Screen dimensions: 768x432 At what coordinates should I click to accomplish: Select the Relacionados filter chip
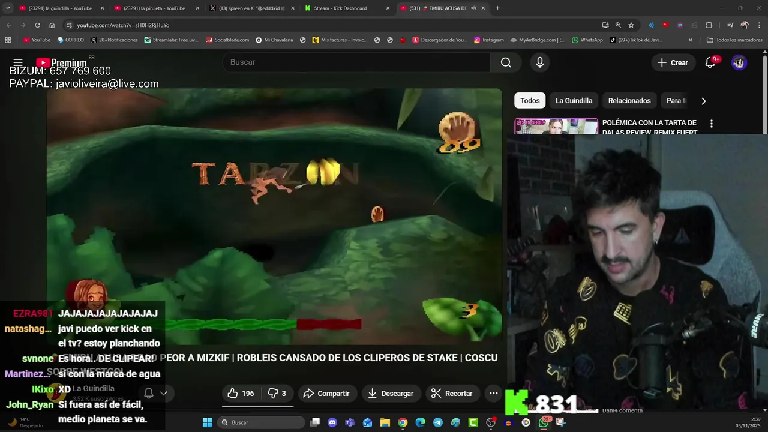[x=629, y=101]
